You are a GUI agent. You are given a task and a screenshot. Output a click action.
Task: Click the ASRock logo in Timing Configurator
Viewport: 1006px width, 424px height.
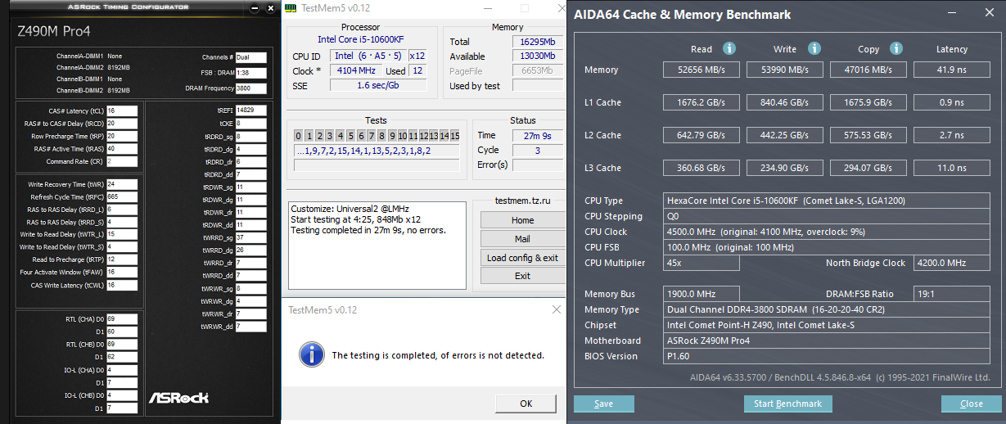pyautogui.click(x=178, y=398)
